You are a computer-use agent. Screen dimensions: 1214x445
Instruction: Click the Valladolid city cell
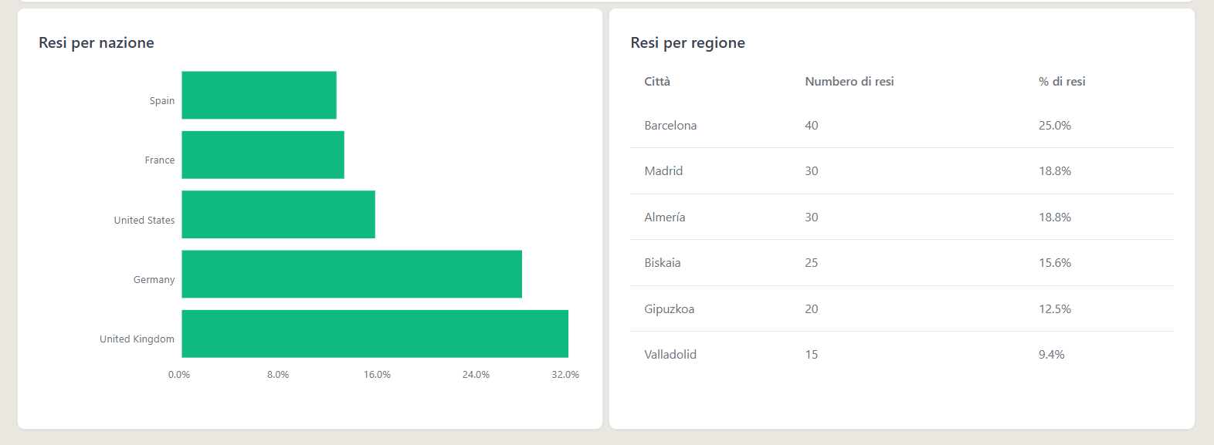click(x=670, y=355)
